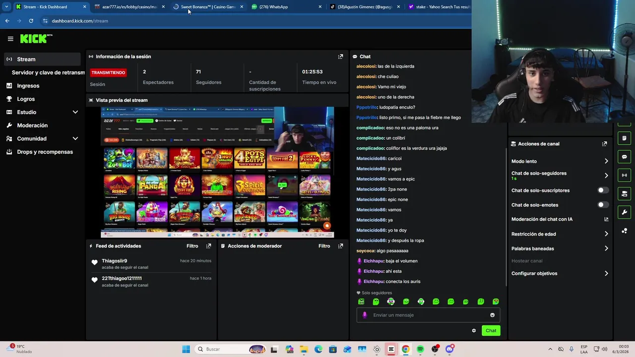This screenshot has width=635, height=357.
Task: Open OBS Studio from the taskbar
Action: pyautogui.click(x=435, y=349)
